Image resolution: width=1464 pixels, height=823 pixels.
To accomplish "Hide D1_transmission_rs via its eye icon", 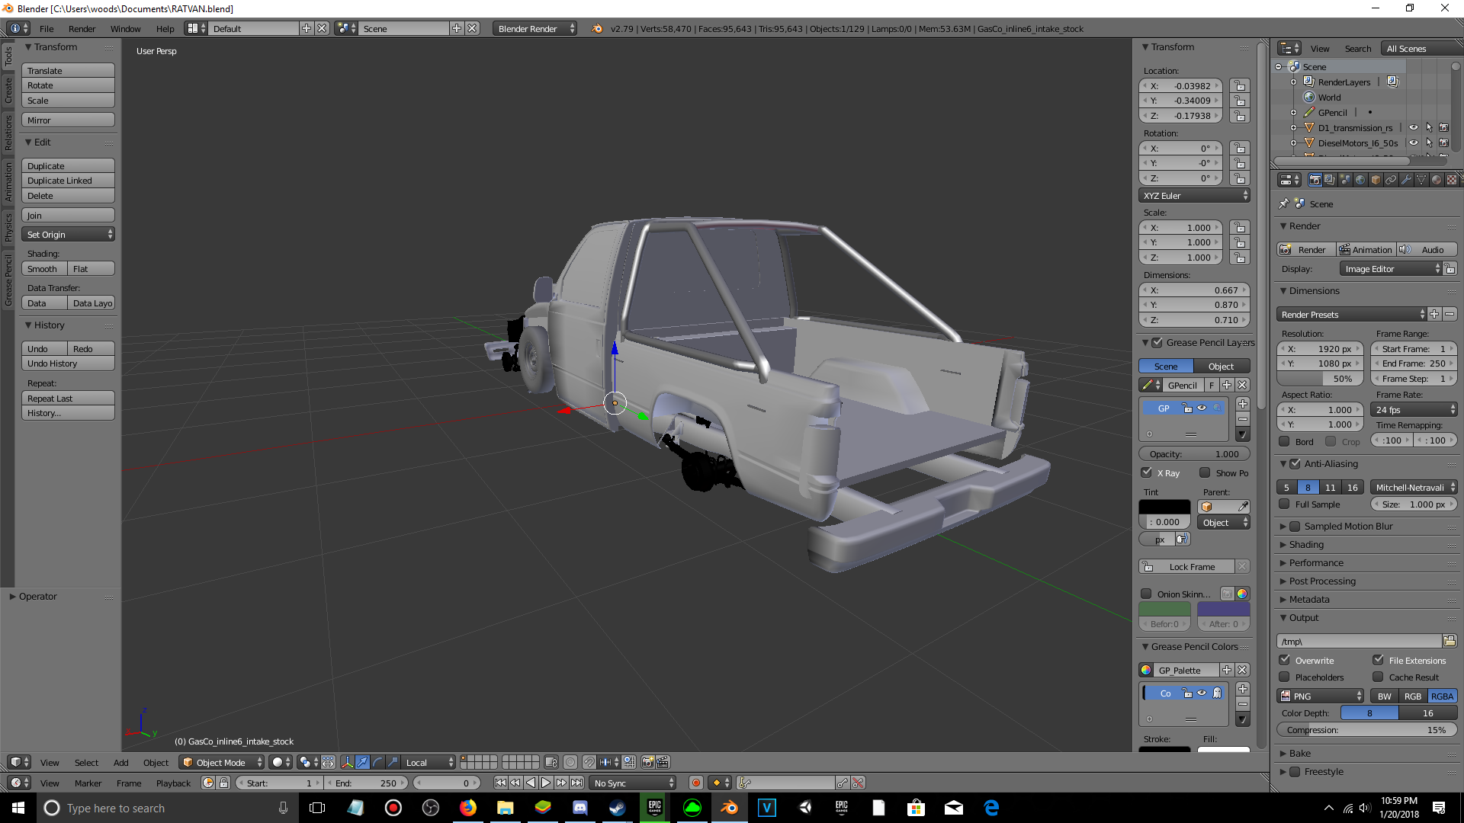I will tap(1413, 128).
